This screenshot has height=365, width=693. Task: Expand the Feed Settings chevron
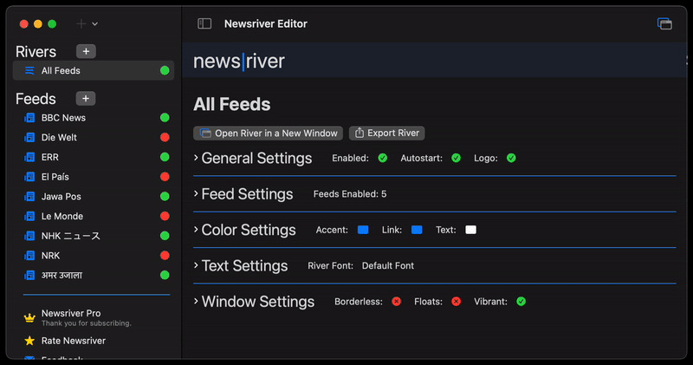[x=196, y=193]
